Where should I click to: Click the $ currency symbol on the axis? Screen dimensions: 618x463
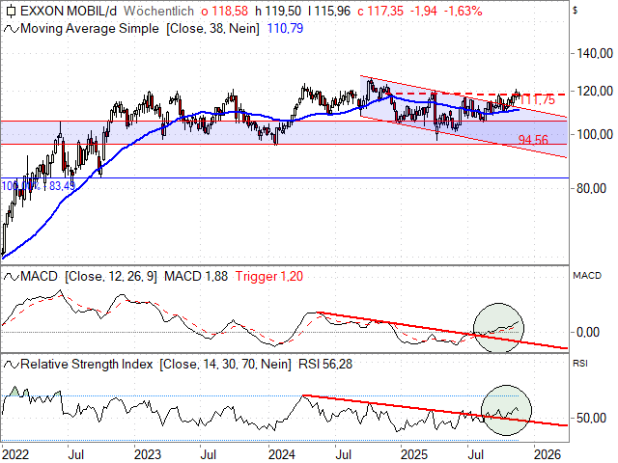[576, 11]
